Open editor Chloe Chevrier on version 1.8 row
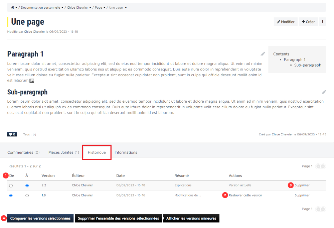 point(82,195)
